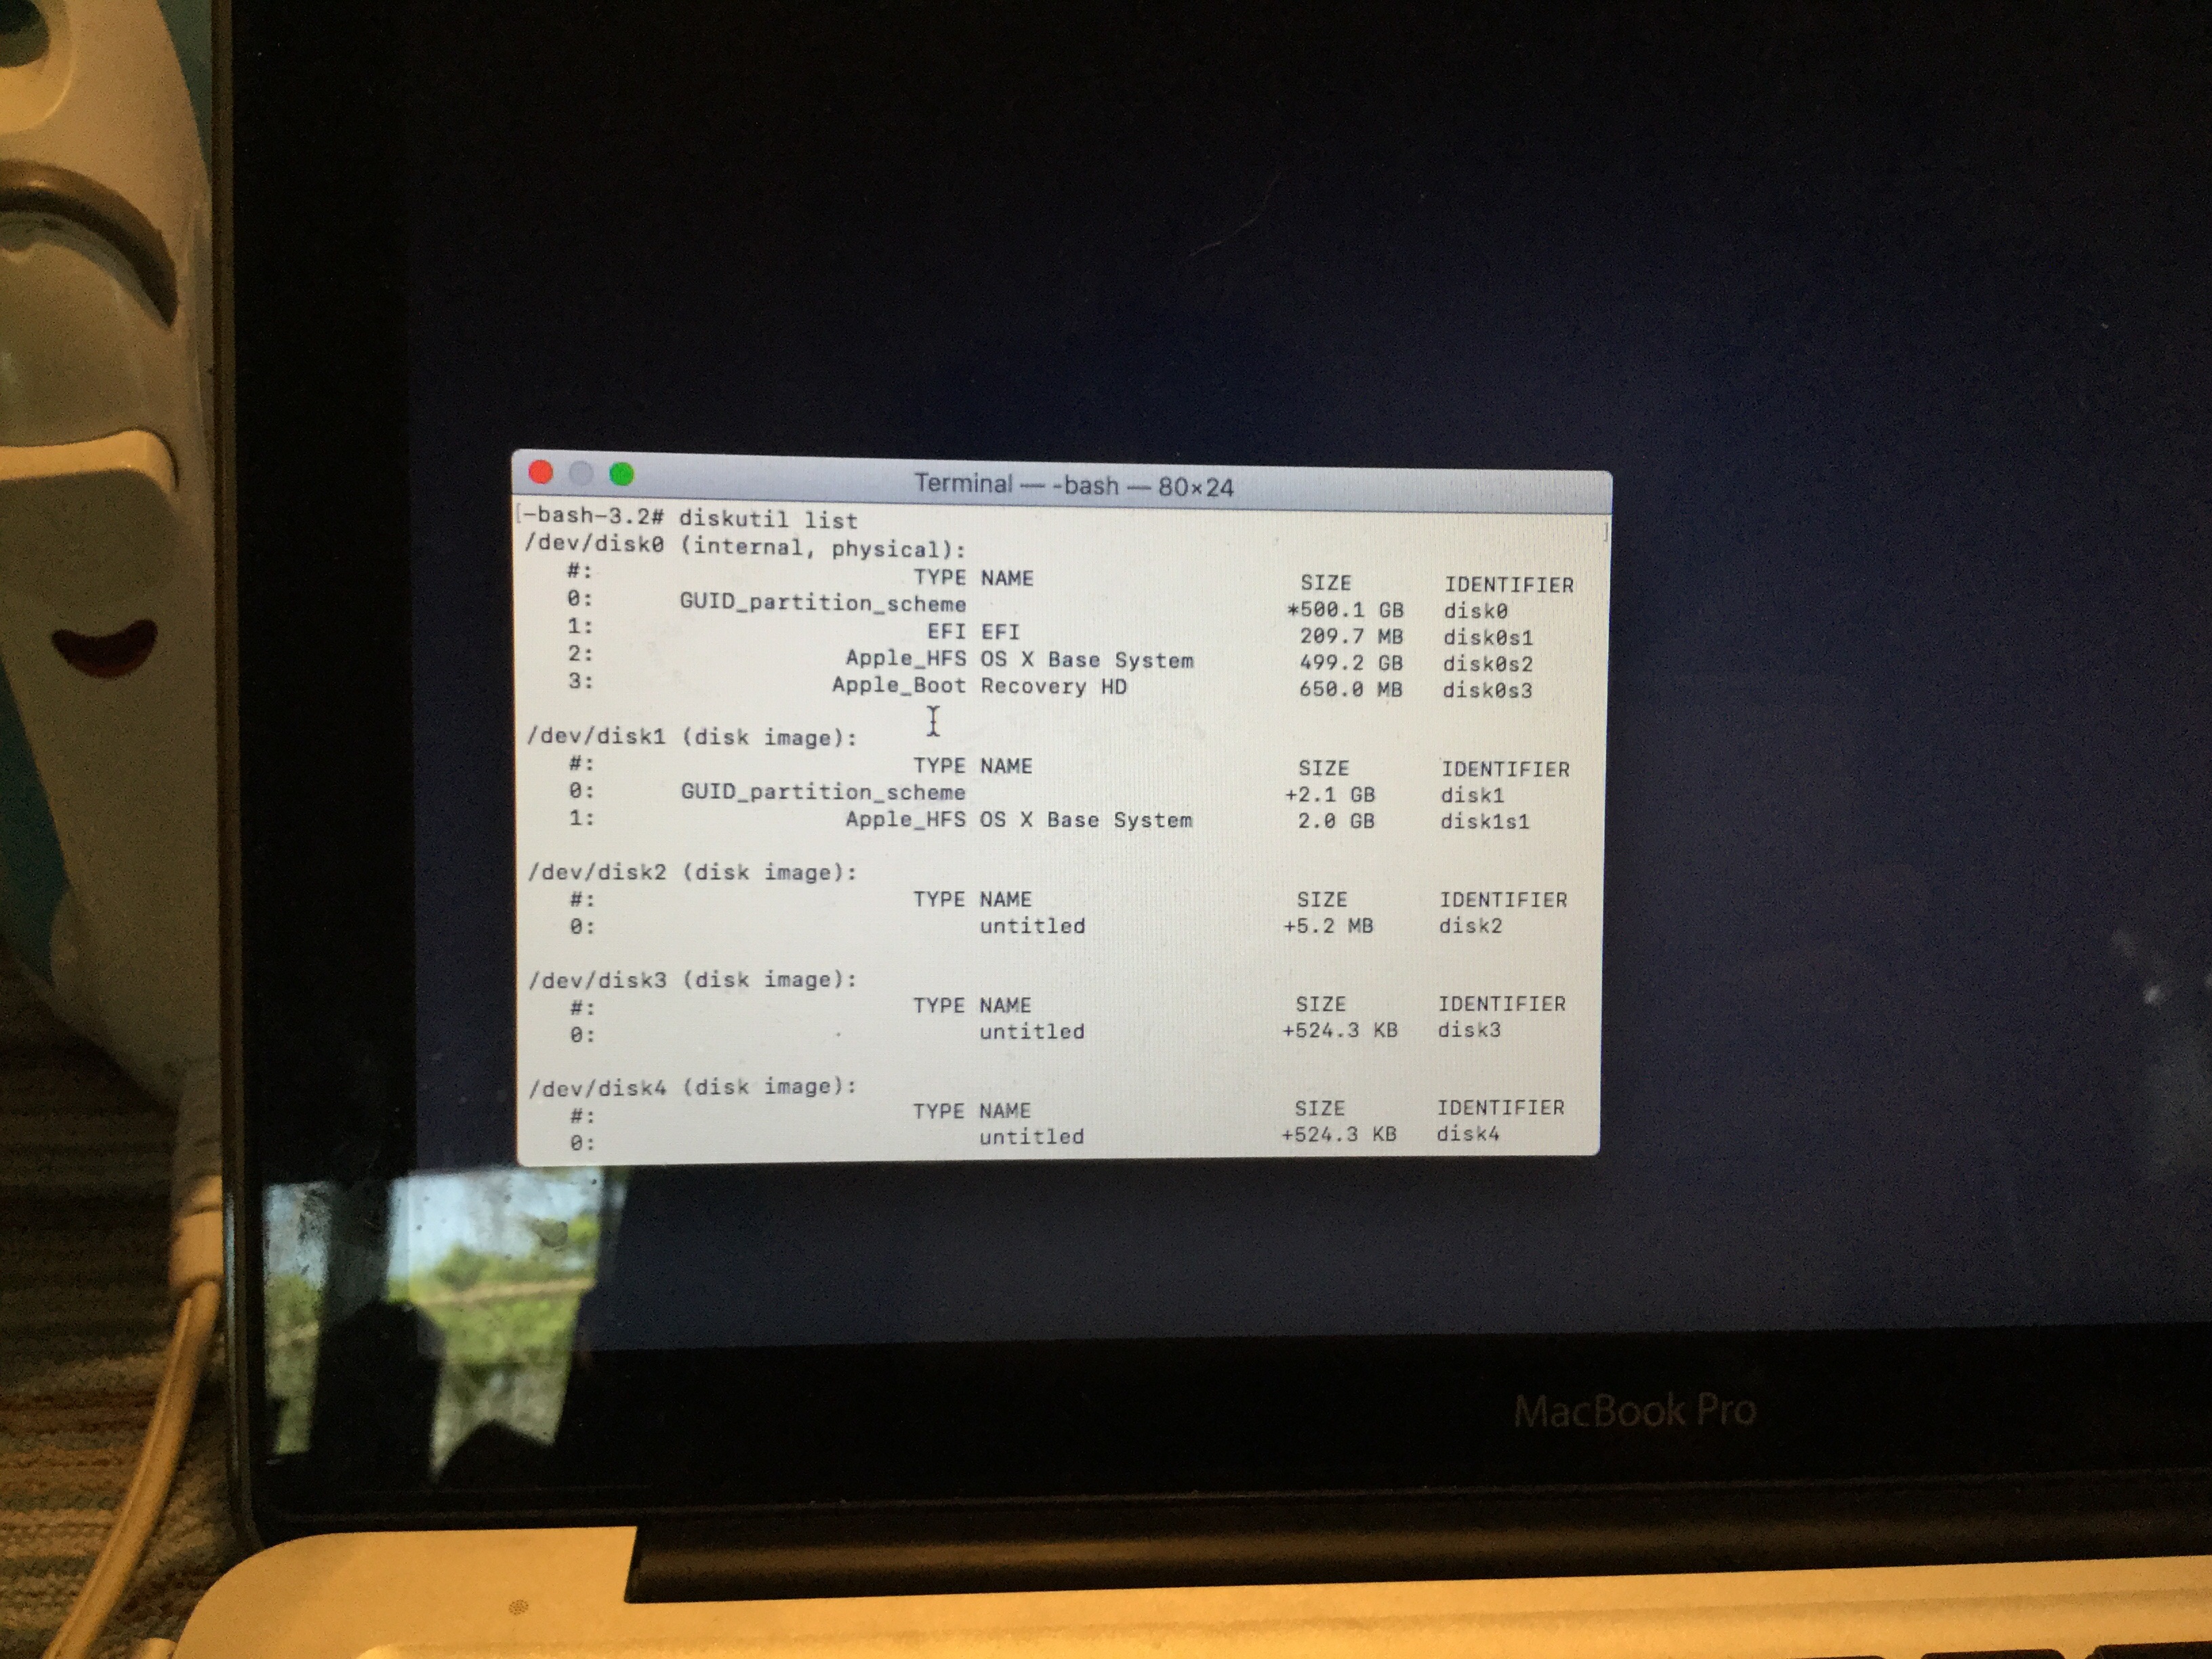Click '+2.1 GB' size value
This screenshot has width=2212, height=1659.
1330,794
